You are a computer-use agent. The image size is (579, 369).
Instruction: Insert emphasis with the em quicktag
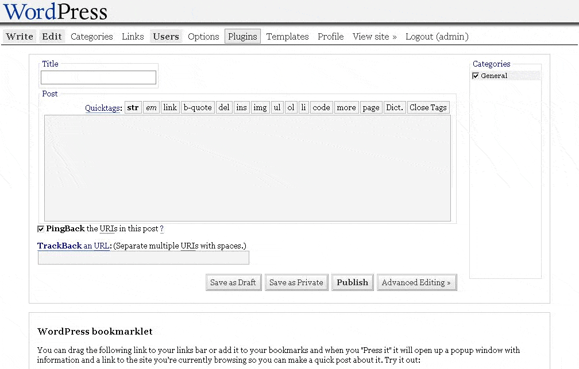[151, 107]
